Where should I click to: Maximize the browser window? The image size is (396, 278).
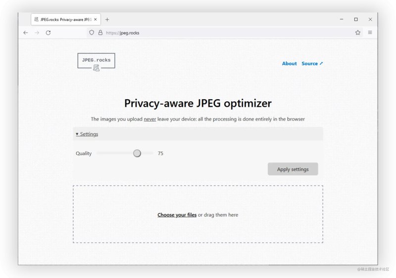click(356, 19)
